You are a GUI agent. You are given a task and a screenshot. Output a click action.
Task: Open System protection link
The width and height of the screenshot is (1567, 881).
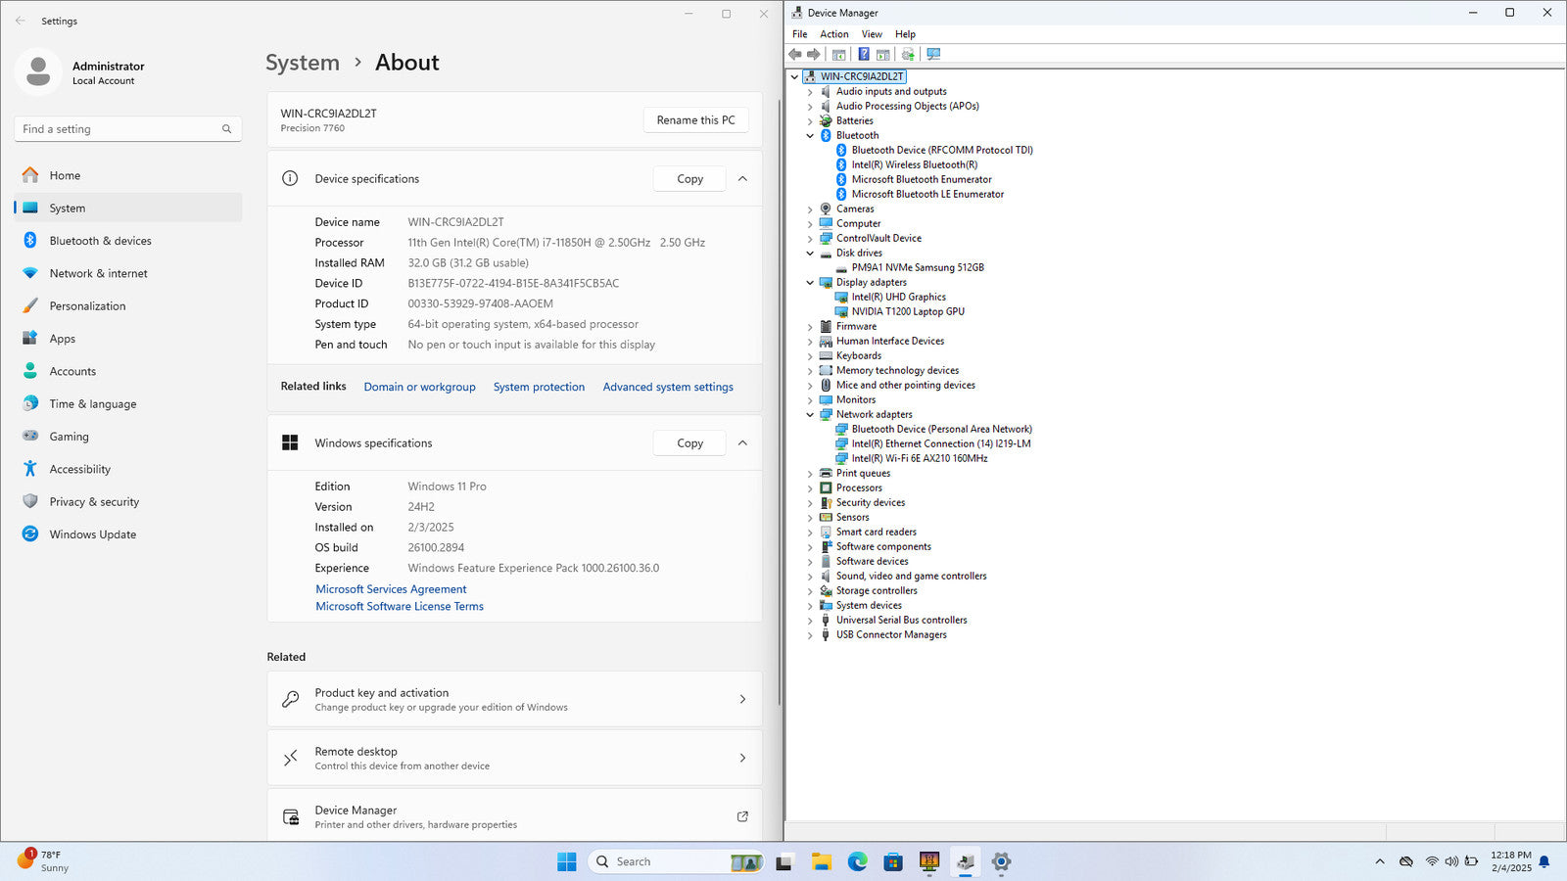pos(539,387)
